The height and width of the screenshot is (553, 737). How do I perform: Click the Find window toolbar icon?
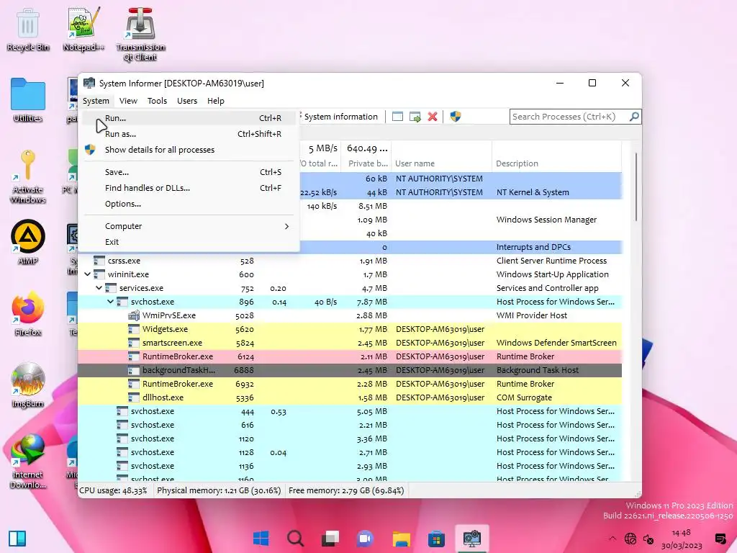(x=397, y=117)
